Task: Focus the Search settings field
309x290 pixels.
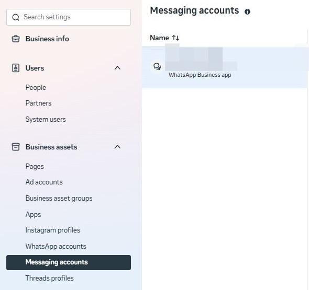Action: point(69,17)
